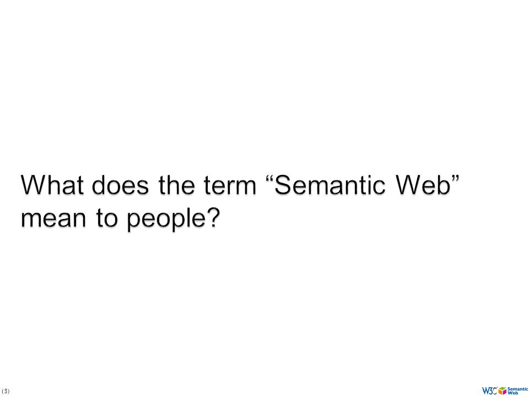This screenshot has height=396, width=529.
Task: Click the word 'term' in the title
Action: coord(230,186)
